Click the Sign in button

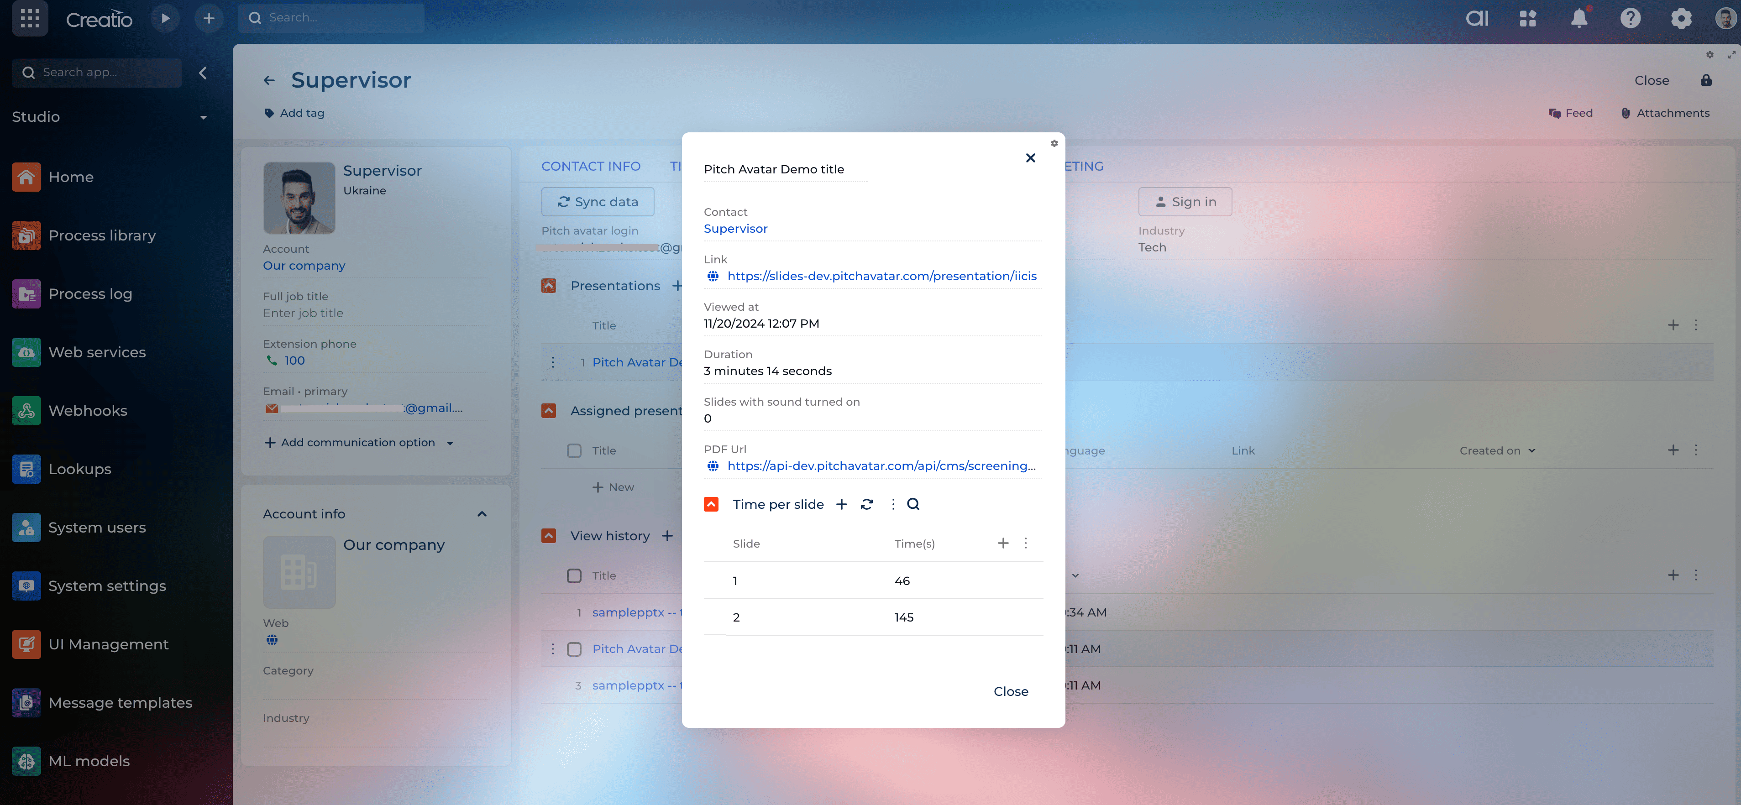click(x=1185, y=201)
